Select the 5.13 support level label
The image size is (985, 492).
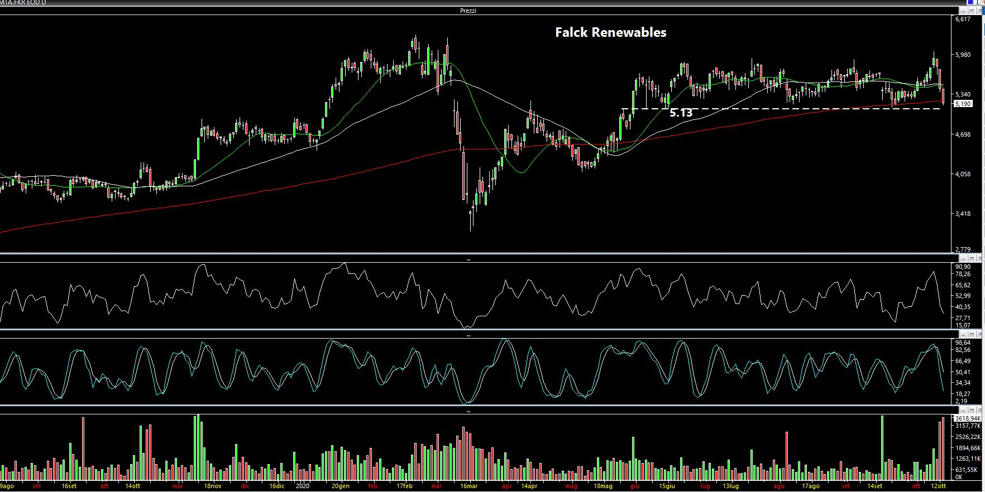coord(681,113)
